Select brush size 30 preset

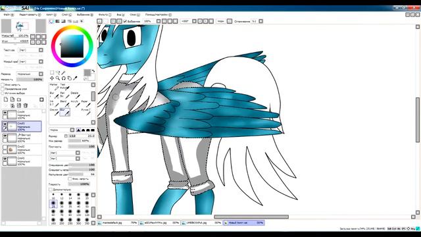coord(62,205)
